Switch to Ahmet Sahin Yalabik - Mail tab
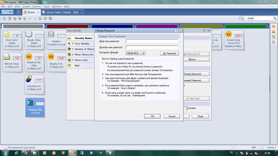Image resolution: width=278 pixels, height=156 pixels. pos(62,12)
